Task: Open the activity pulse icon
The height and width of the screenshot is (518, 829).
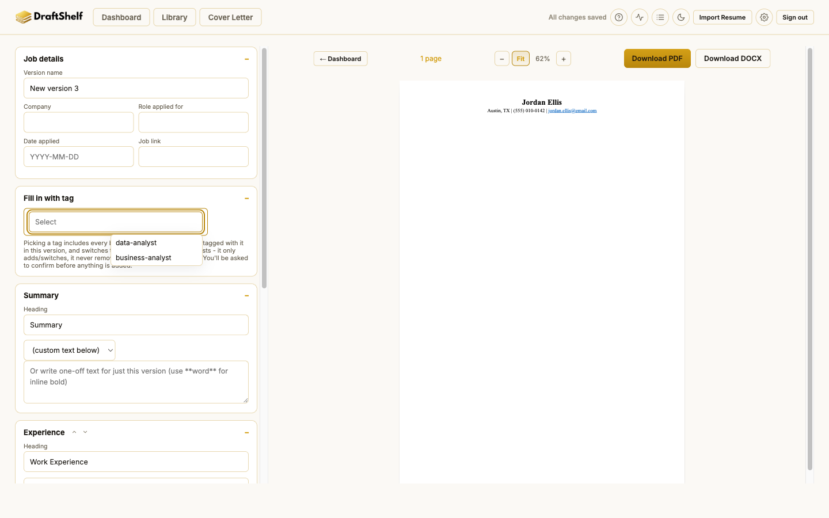Action: pos(640,17)
